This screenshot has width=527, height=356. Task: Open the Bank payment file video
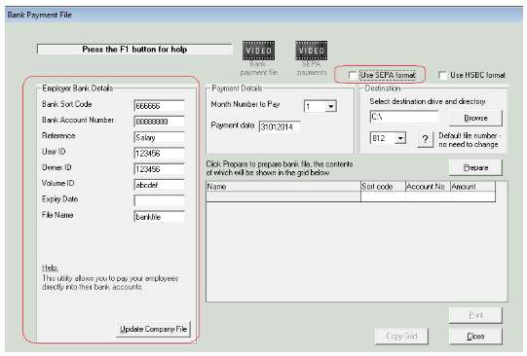point(258,51)
